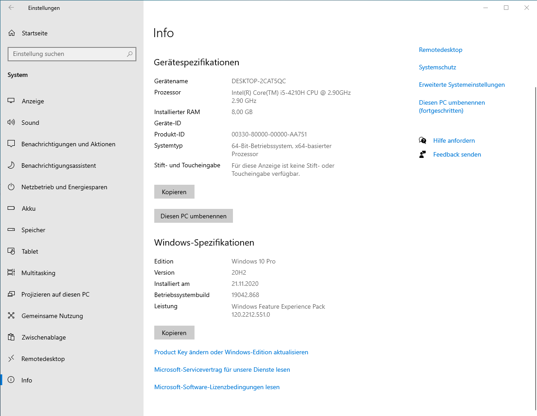Open Systemschutz link
Viewport: 537px width, 416px height.
coord(437,67)
